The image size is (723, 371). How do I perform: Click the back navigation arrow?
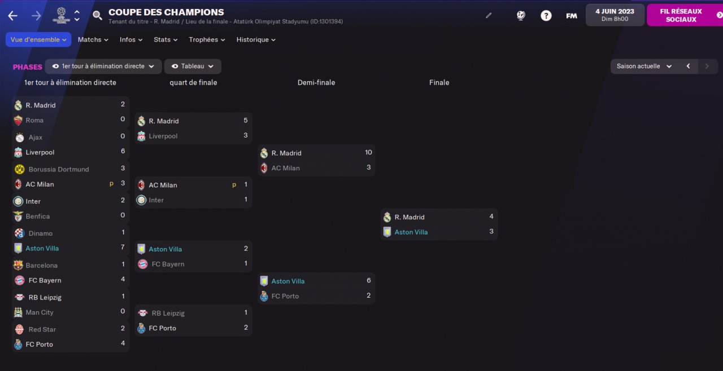(x=12, y=16)
